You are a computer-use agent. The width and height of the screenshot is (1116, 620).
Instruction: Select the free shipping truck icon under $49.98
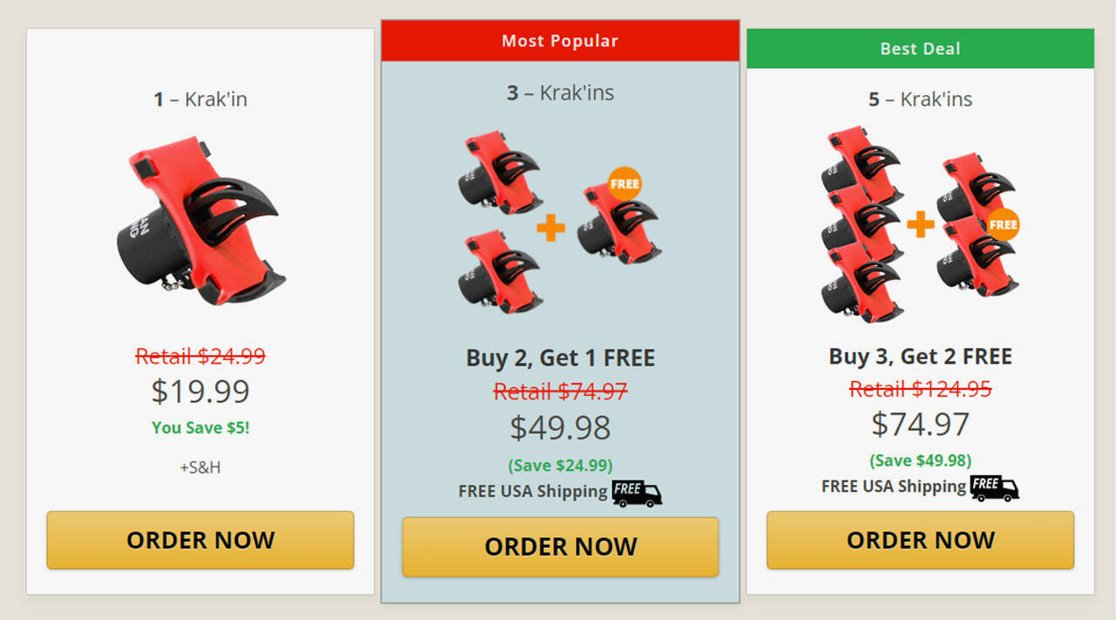(636, 493)
